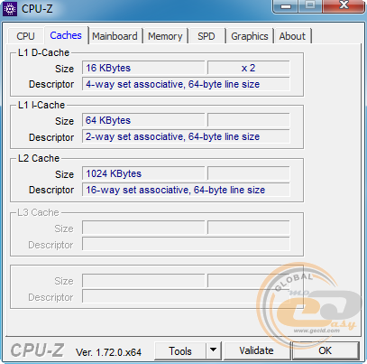Select the L1 D-Cache size field 16 KBytes
This screenshot has height=364, width=367.
pos(143,68)
